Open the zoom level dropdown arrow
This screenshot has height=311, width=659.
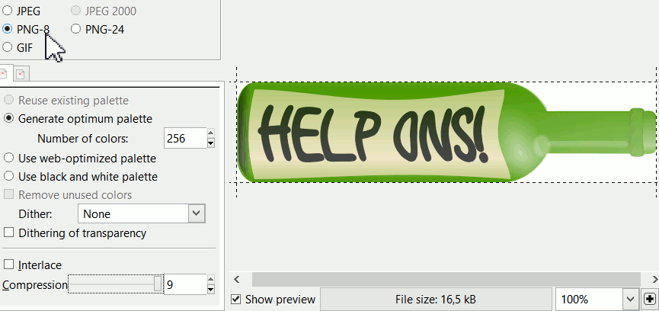pyautogui.click(x=629, y=300)
